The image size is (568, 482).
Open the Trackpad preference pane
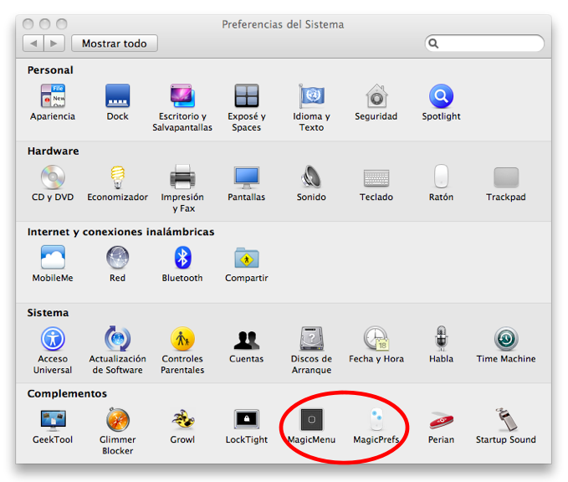[x=505, y=177]
